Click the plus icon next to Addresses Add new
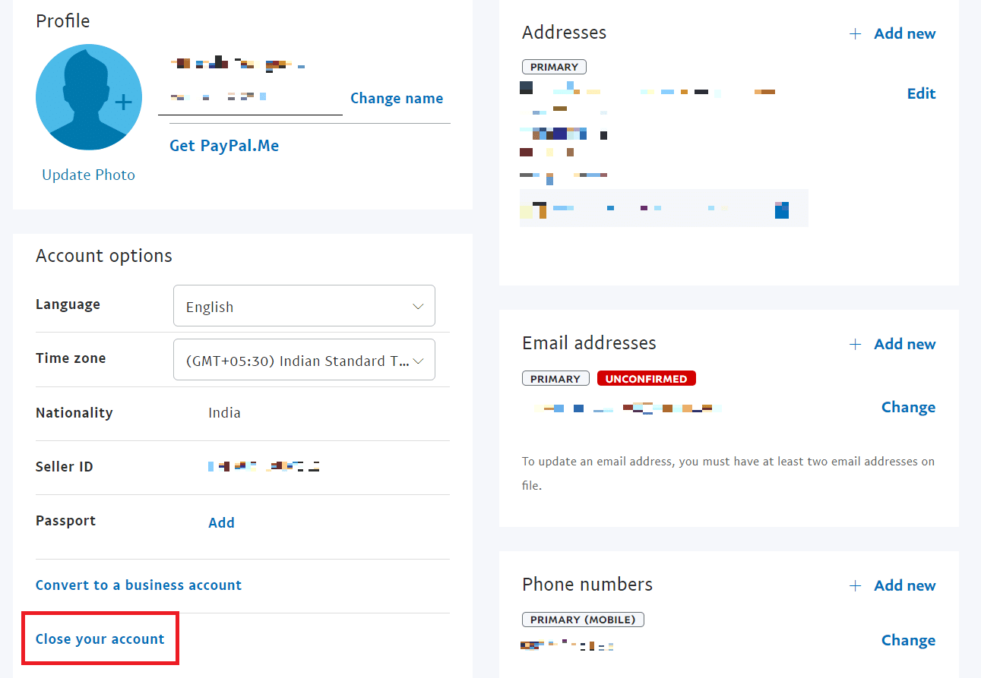The width and height of the screenshot is (981, 678). 856,33
